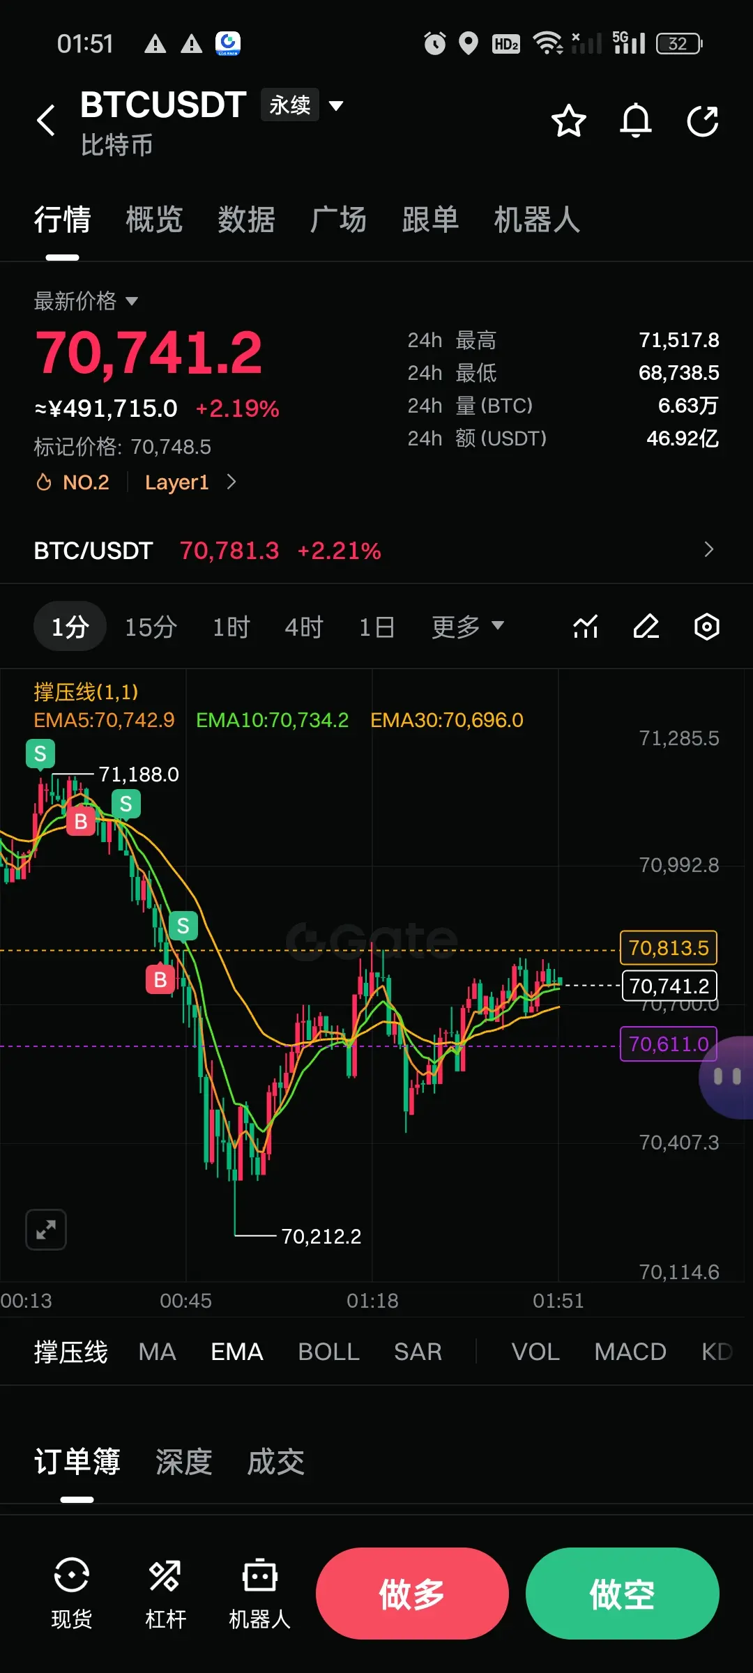
Task: Select the 1时 timeframe
Action: pos(231,627)
